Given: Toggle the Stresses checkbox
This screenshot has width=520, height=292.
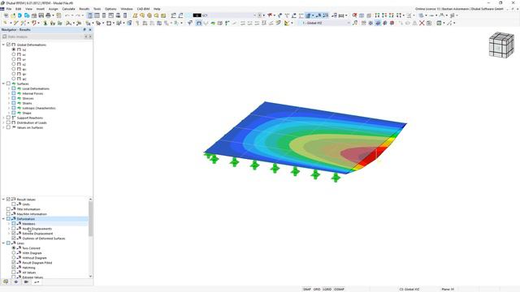Looking at the screenshot, I should 14,98.
